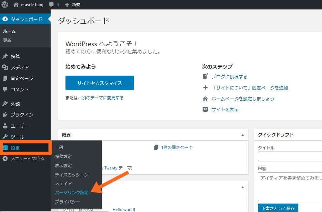Click the 新規 label in admin bar
This screenshot has width=322, height=212.
tap(76, 5)
